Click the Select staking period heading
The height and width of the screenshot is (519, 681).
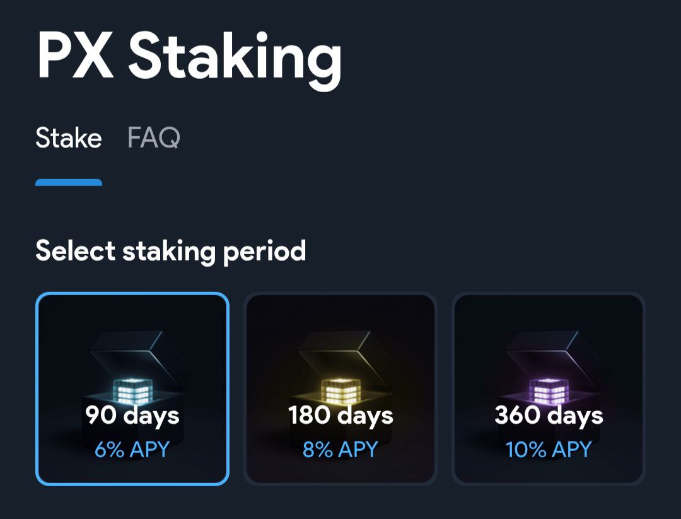[171, 251]
